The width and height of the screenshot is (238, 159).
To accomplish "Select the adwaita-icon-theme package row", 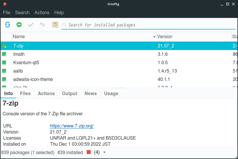I will point(119,79).
